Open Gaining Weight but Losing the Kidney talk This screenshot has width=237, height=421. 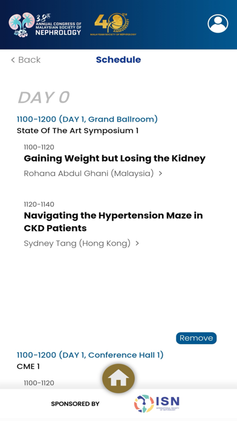(115, 158)
